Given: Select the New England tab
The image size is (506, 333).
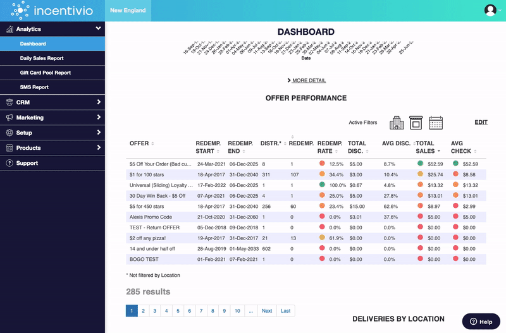Looking at the screenshot, I should point(128,11).
